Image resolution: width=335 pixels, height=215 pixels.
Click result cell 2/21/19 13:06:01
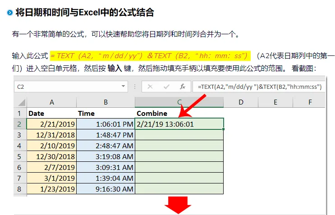click(179, 124)
